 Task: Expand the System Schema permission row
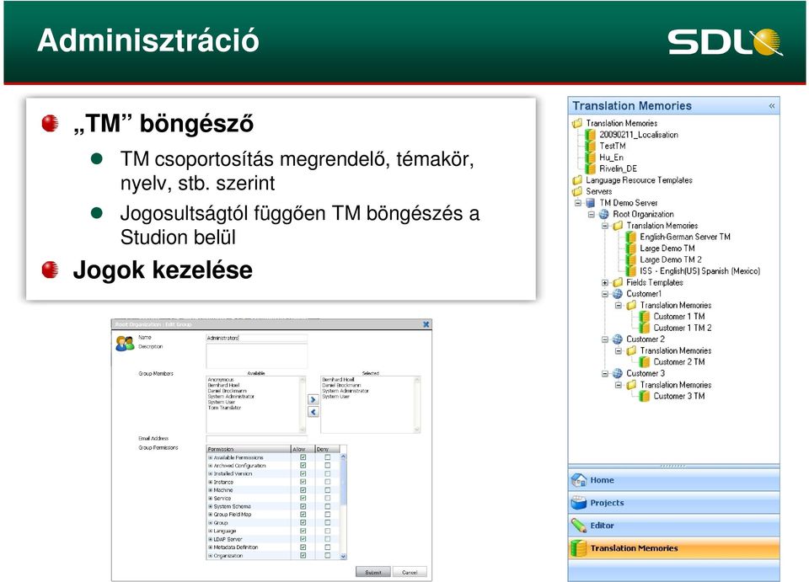pos(211,507)
